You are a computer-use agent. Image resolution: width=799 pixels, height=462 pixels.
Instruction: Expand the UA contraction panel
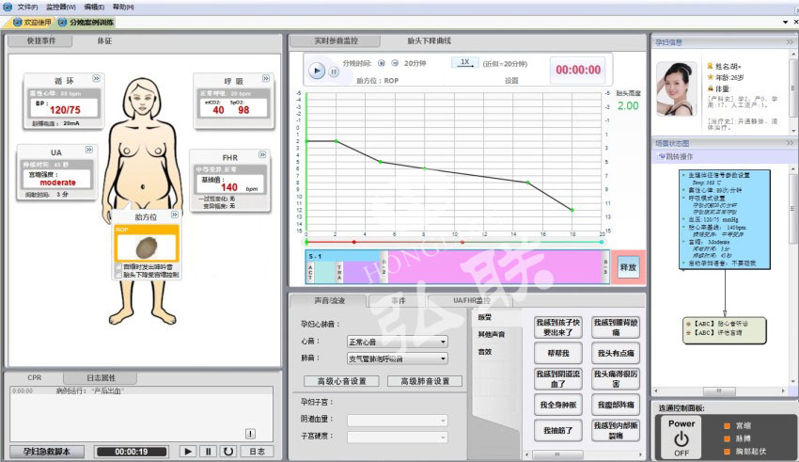click(89, 150)
